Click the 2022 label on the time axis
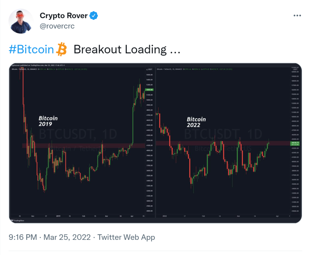Screen dimensions: 310x255 tap(164, 216)
